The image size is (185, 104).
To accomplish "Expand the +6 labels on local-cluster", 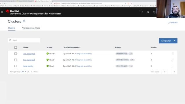I will pos(130,66).
